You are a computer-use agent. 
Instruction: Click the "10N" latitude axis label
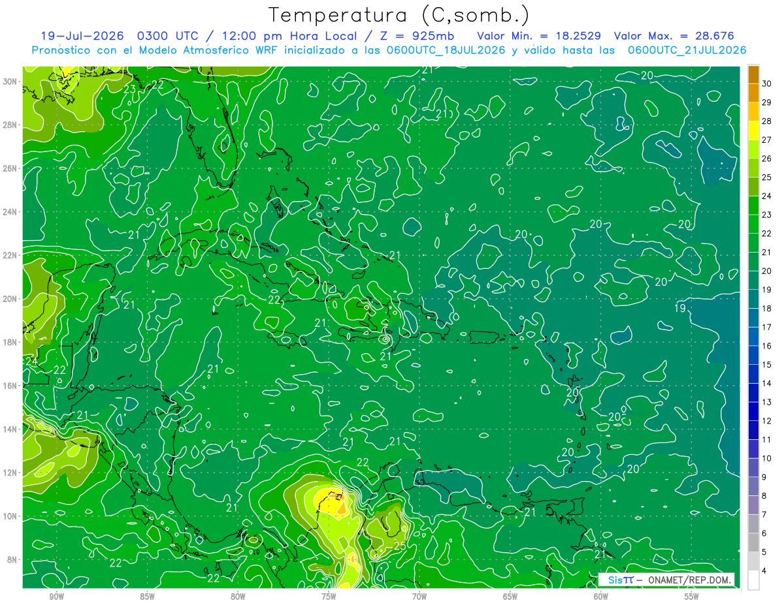coord(9,516)
